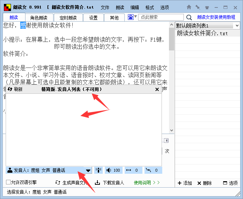This screenshot has height=199, width=243.
Task: Open the 格式 menu
Action: coord(149,7)
